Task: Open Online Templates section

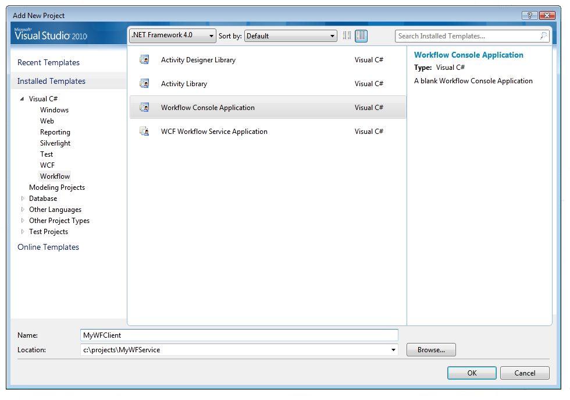Action: click(x=48, y=247)
